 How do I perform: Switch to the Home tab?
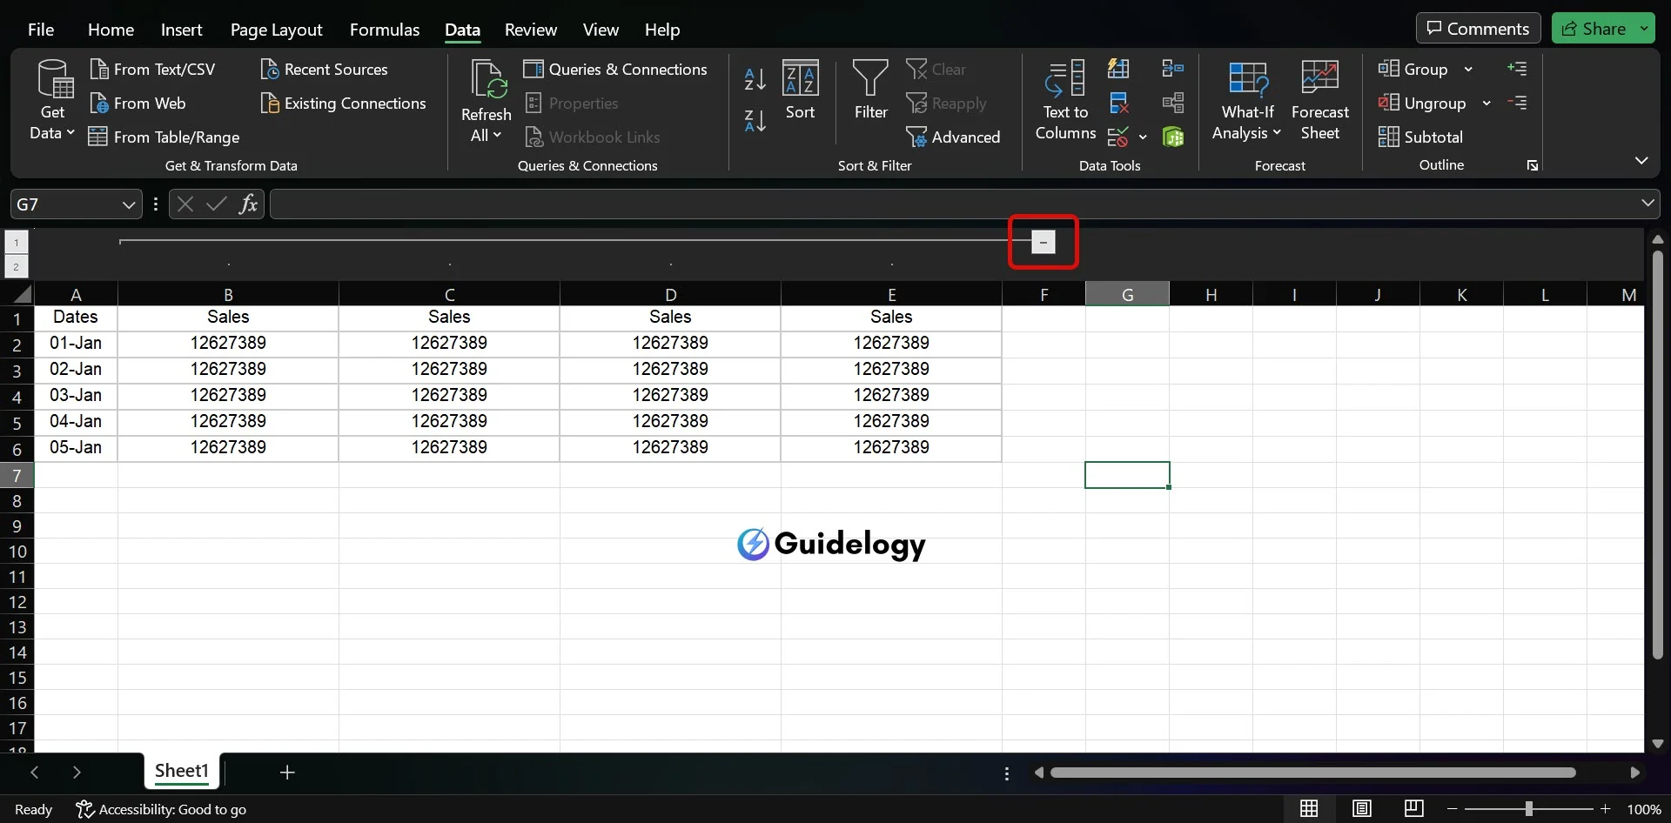(111, 30)
